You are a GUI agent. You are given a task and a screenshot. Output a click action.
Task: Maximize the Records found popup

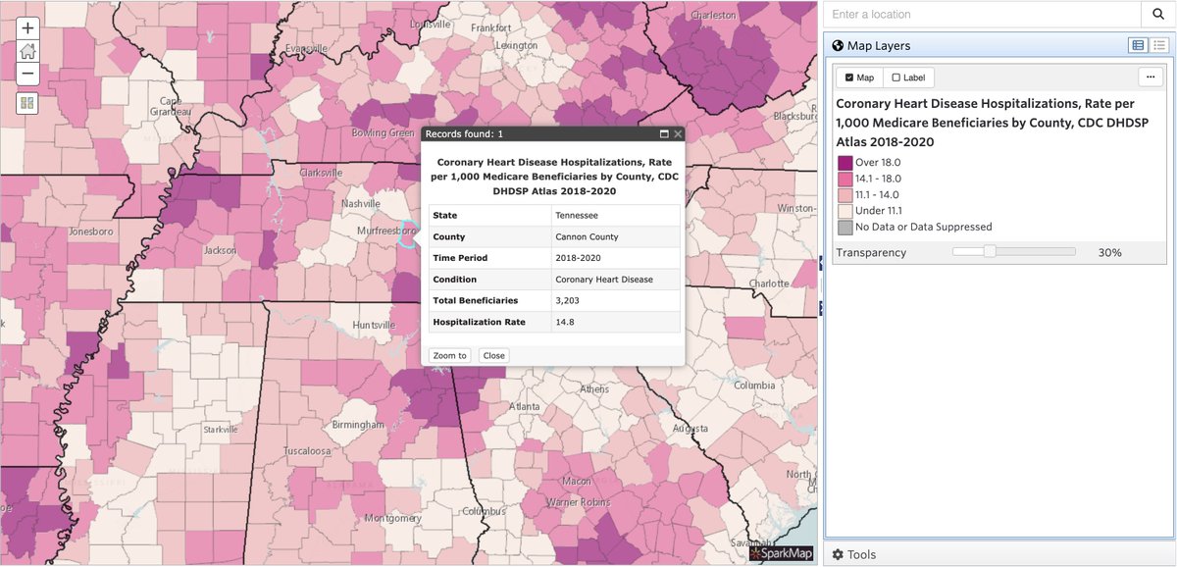point(663,133)
